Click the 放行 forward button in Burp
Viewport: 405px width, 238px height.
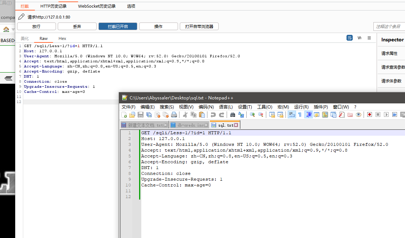[x=36, y=26]
